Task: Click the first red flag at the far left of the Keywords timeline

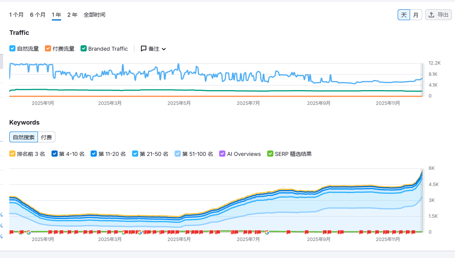Action: [12, 232]
